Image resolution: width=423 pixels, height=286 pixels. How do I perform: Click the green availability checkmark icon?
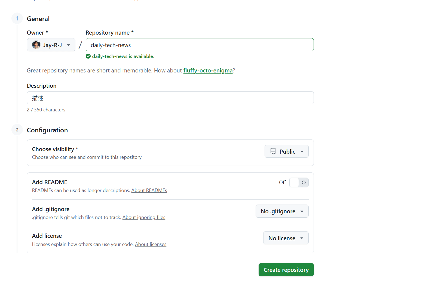pos(88,56)
